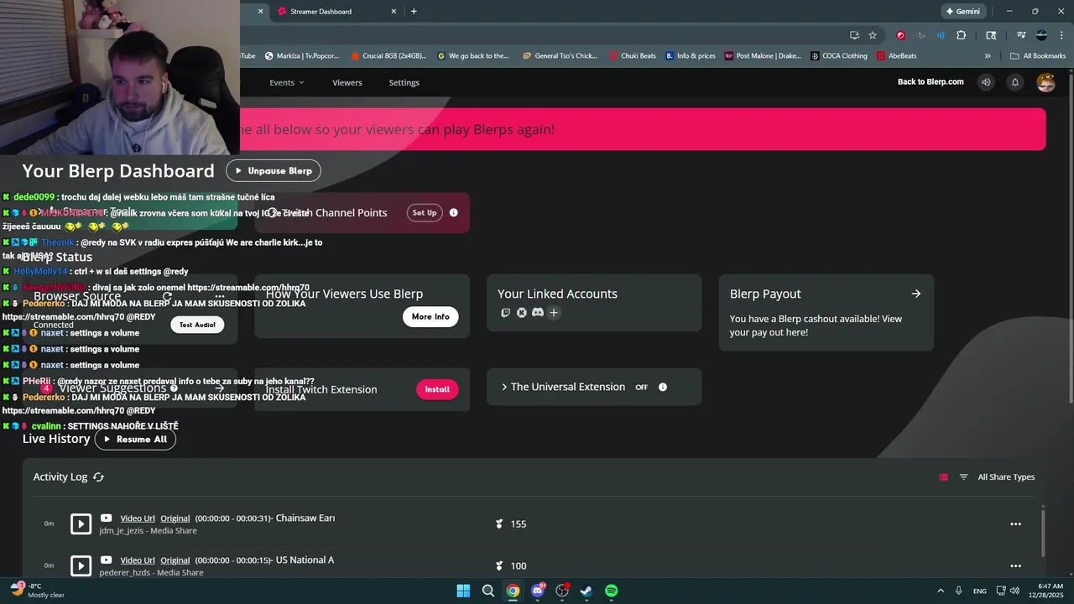The width and height of the screenshot is (1074, 604).
Task: Open Video Url link for Chainsaw Earı
Action: click(138, 518)
